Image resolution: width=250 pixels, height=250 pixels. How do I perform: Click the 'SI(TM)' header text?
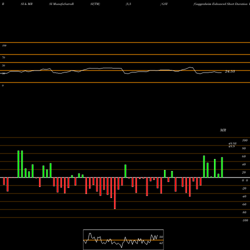point(95,4)
